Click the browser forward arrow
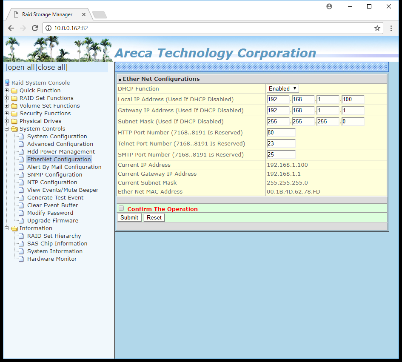402x362 pixels. pos(23,28)
